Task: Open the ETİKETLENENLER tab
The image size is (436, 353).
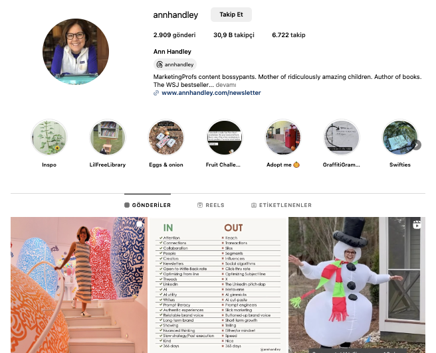Action: (281, 205)
